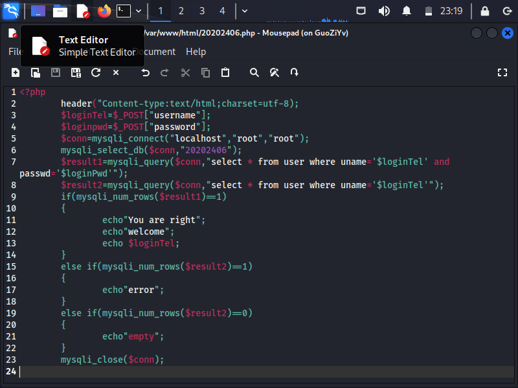
Task: Open the volume control icon
Action: [384, 11]
